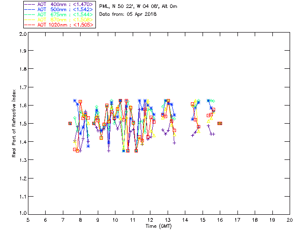Click the red square marker at 16 GMT
Viewport: 298px width, 238px height.
(220, 123)
